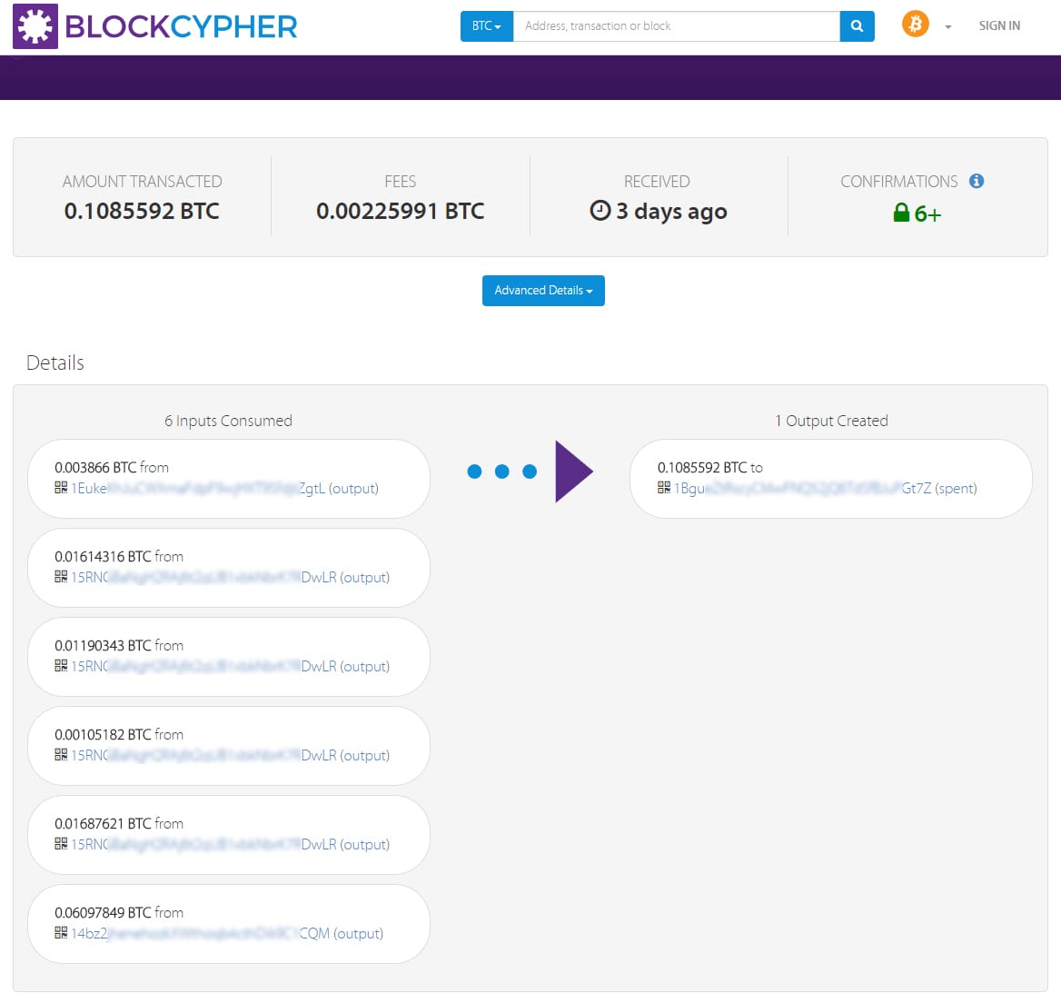Open the BTC currency dropdown

[x=487, y=26]
